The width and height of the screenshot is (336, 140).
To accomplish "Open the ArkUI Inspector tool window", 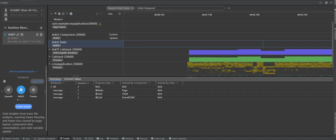I will (178, 139).
